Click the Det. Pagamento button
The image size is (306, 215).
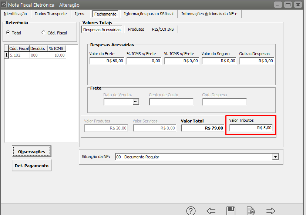(x=31, y=166)
